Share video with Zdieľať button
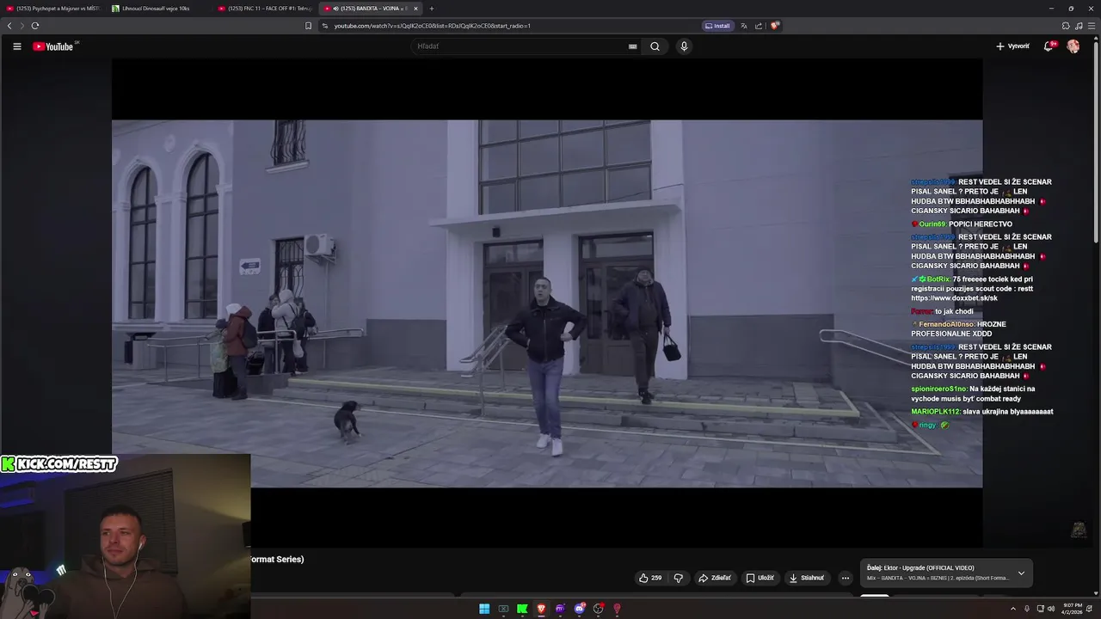This screenshot has height=619, width=1101. click(x=715, y=578)
